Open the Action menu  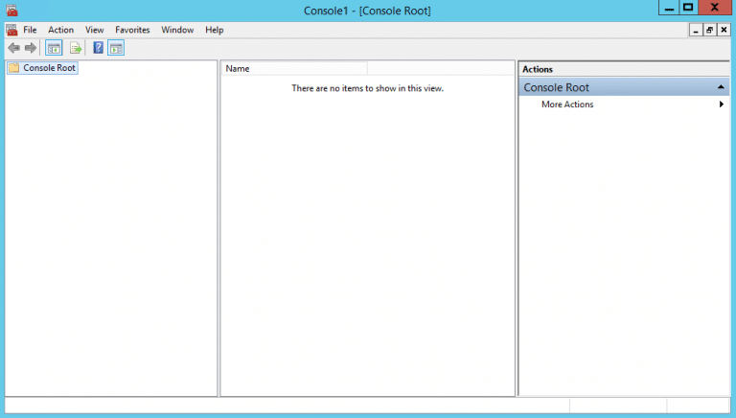[x=60, y=30]
